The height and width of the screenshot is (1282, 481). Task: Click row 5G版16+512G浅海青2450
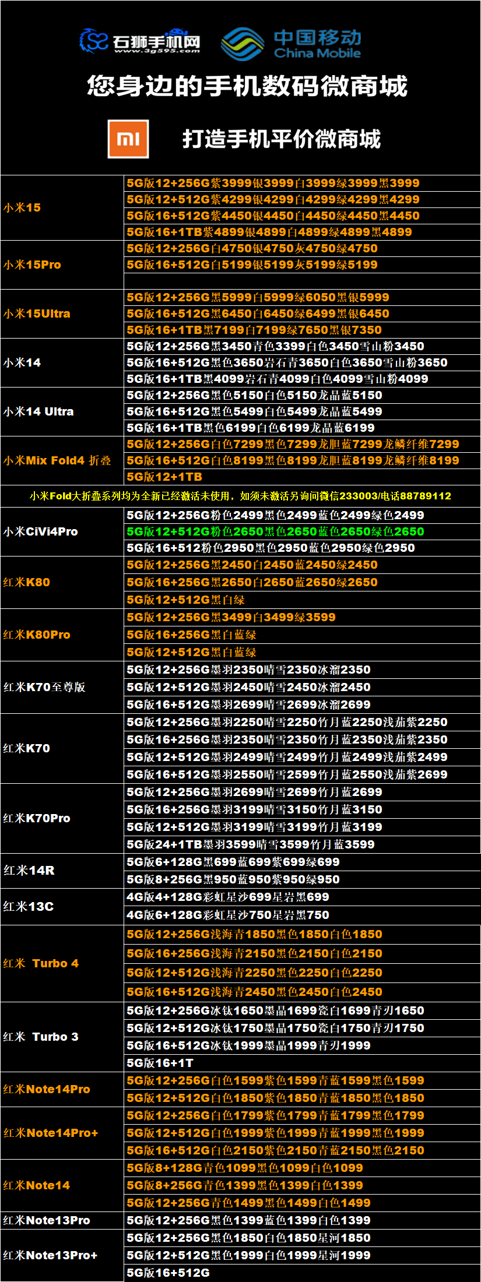[302, 992]
